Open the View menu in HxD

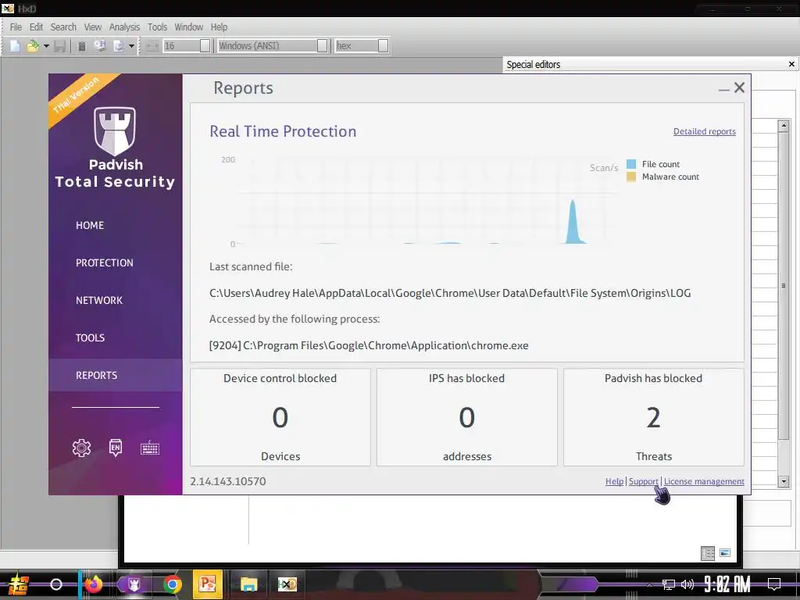pyautogui.click(x=93, y=27)
